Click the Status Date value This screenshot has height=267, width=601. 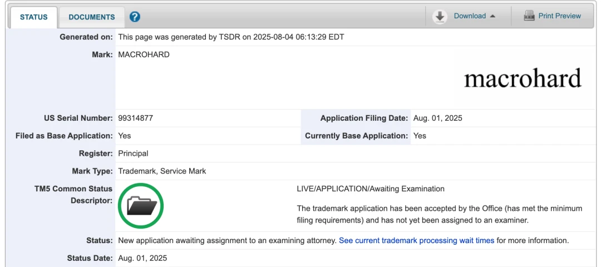[x=142, y=258]
